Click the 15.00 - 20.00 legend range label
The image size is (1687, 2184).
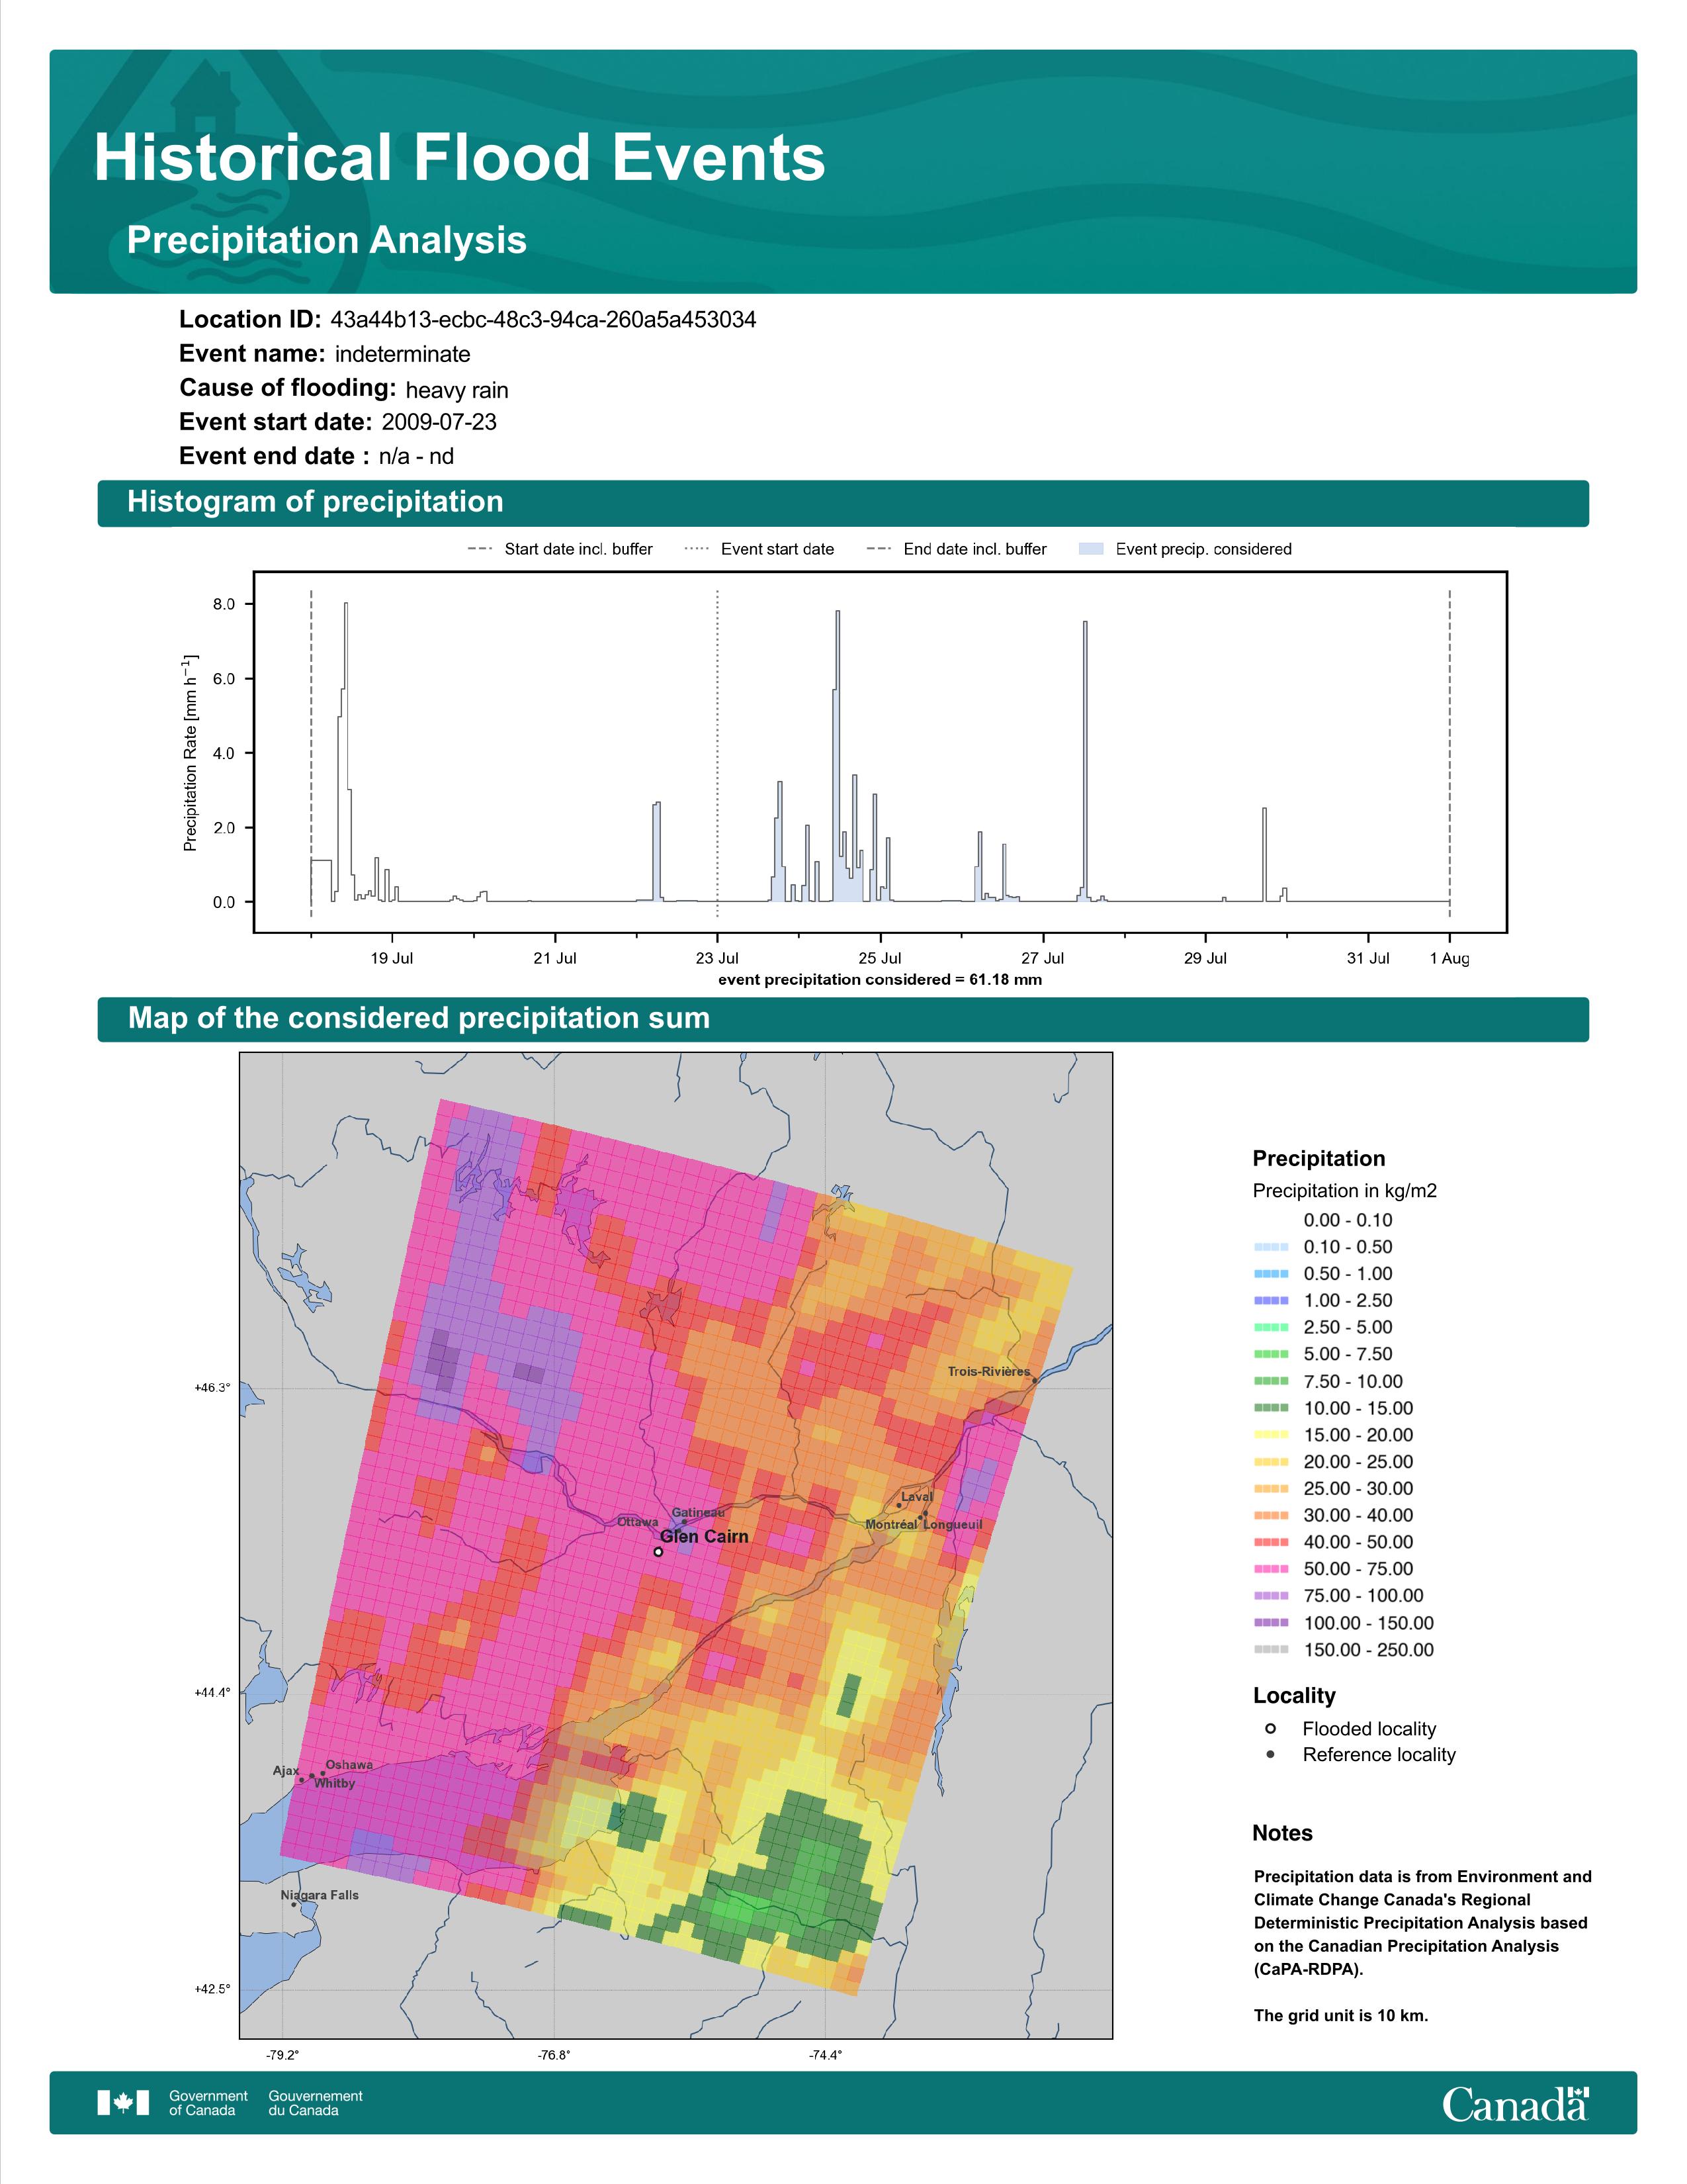point(1358,1435)
